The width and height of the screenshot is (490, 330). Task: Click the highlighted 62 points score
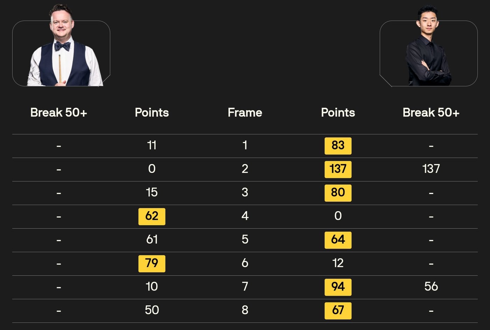[x=152, y=216]
